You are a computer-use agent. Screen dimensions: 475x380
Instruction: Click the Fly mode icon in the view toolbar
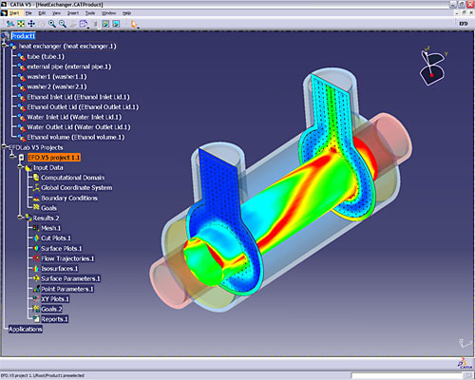(x=10, y=24)
